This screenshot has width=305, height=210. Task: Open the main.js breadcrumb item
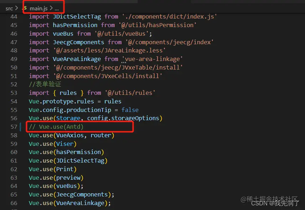[x=38, y=8]
